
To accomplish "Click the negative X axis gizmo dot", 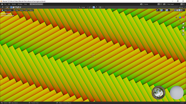I will click(x=176, y=17).
